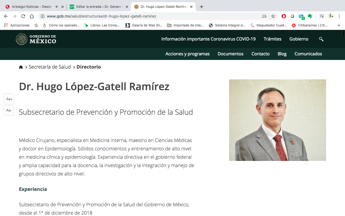Click the red Adblock extension icon
345x216 pixels.
coord(284,16)
